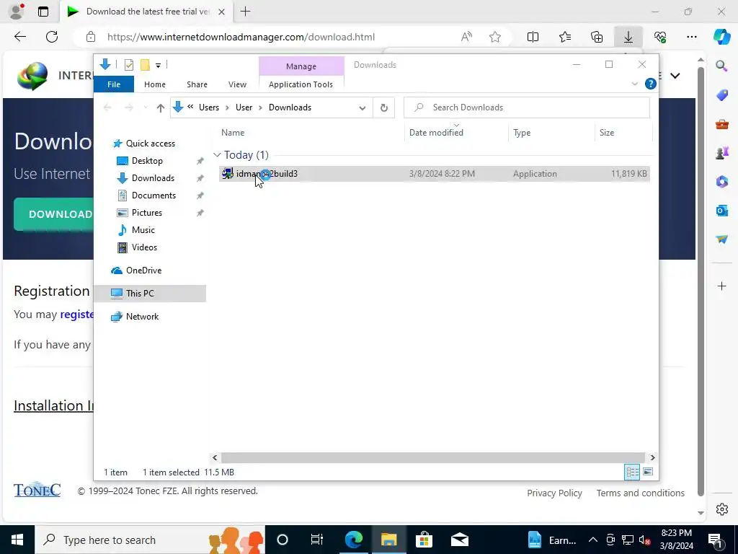Switch to the Share ribbon tab
738x554 pixels.
pyautogui.click(x=197, y=84)
